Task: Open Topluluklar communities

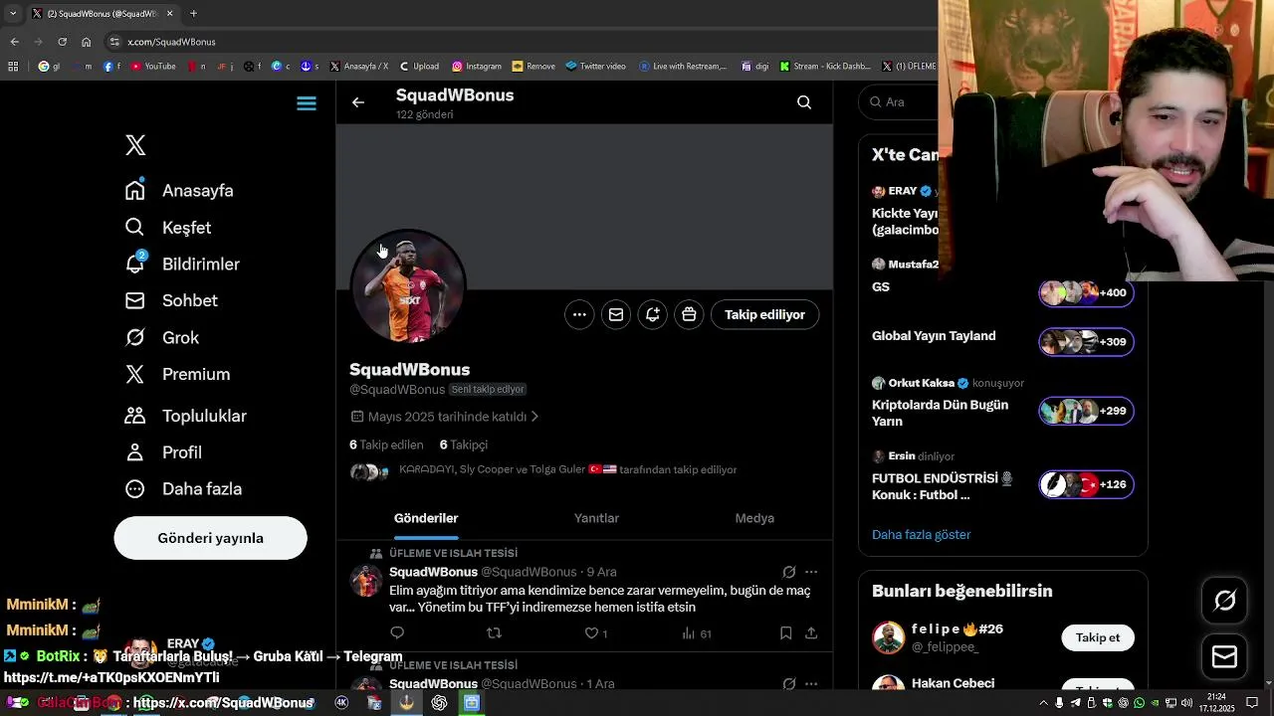Action: (186, 416)
